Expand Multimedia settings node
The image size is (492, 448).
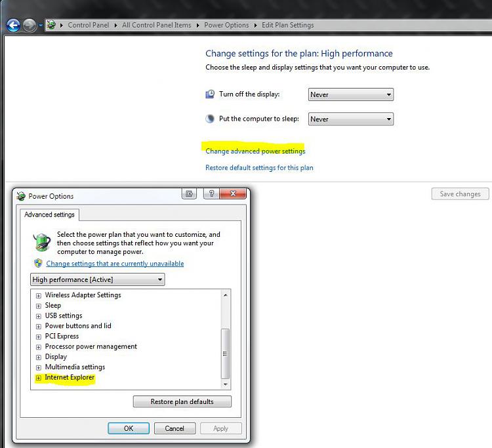39,367
